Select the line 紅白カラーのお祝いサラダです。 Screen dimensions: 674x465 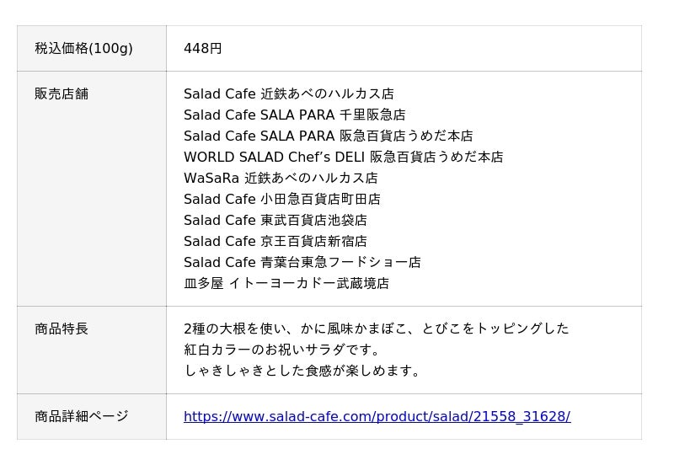tap(284, 350)
